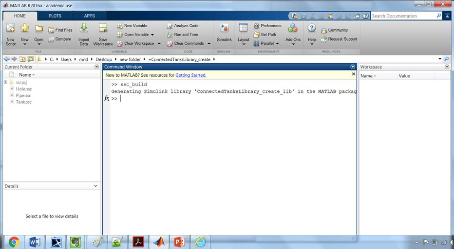Open Chrome from taskbar
The image size is (454, 249).
(14, 242)
